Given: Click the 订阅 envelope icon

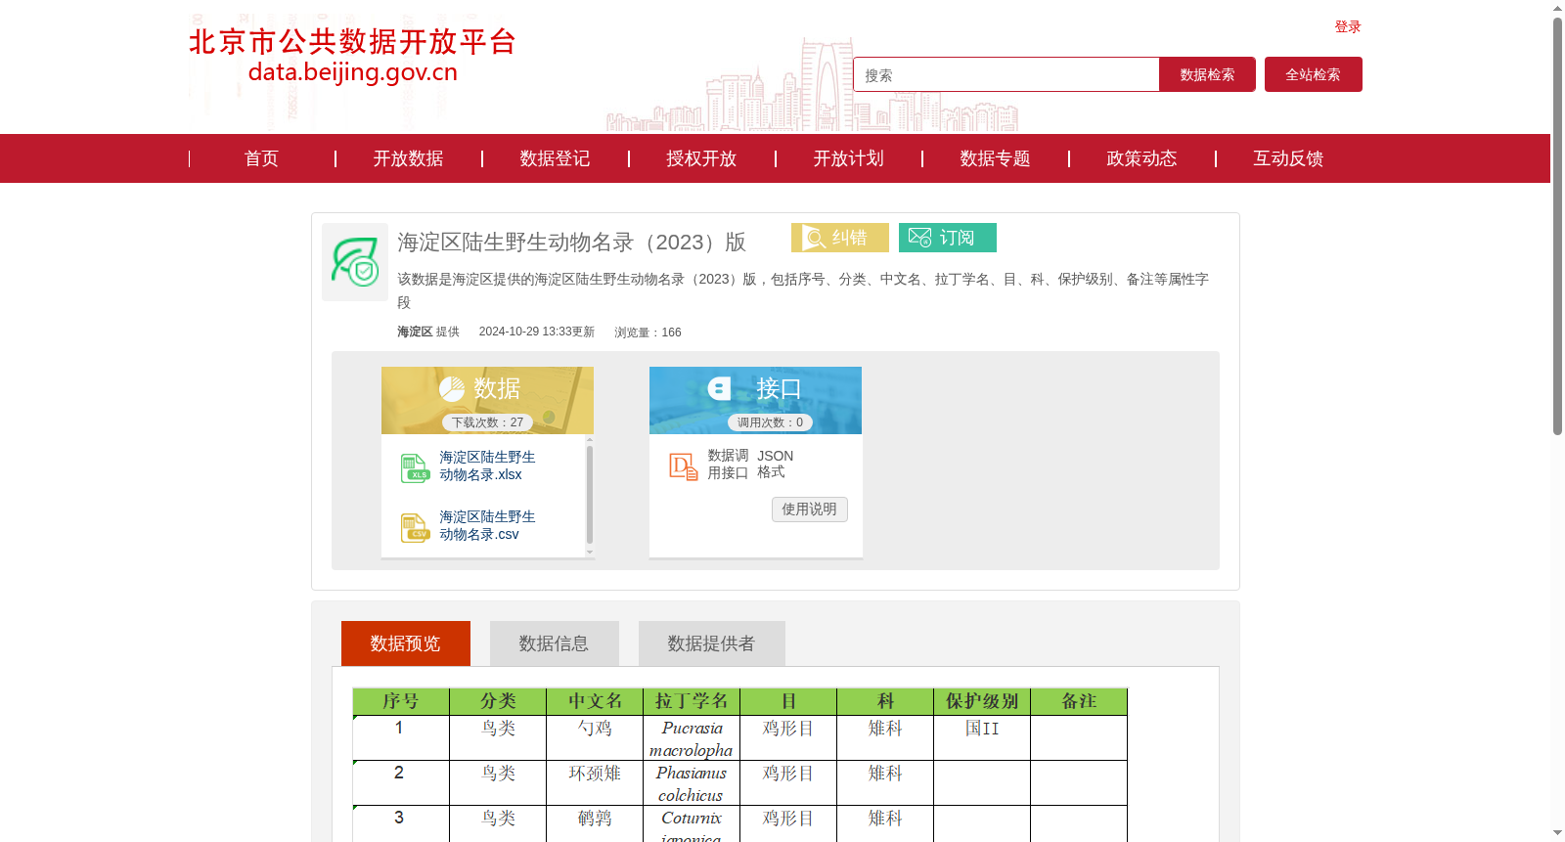Looking at the screenshot, I should [x=919, y=238].
